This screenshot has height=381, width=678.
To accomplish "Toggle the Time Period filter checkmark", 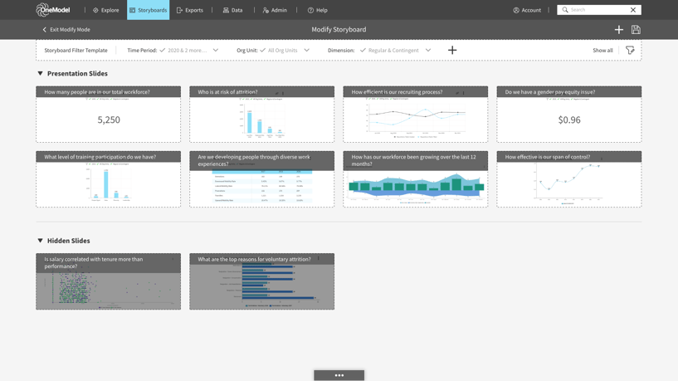I will coord(163,50).
